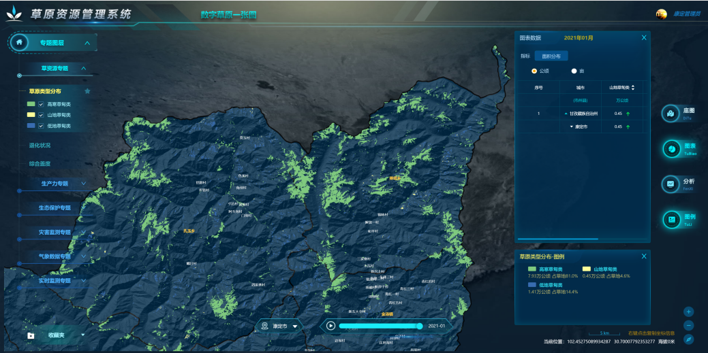Screen dimensions: 708x353
Task: Open the 图例 legend icon button
Action: (x=671, y=219)
